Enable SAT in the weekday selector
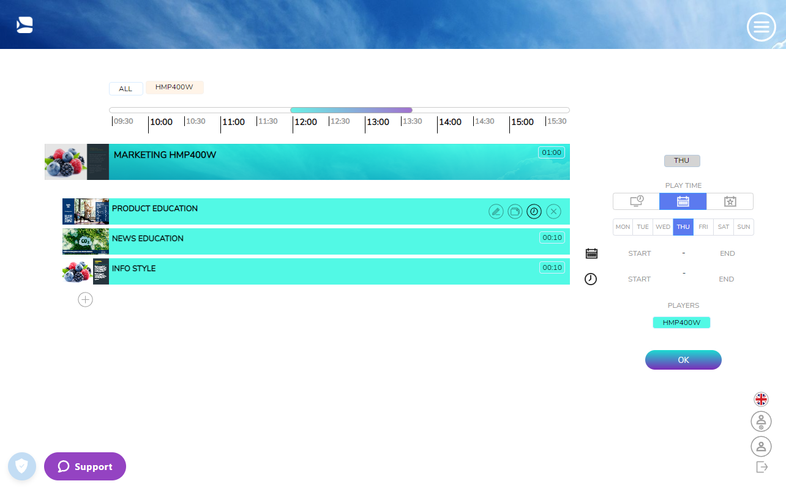This screenshot has width=786, height=489. [723, 226]
